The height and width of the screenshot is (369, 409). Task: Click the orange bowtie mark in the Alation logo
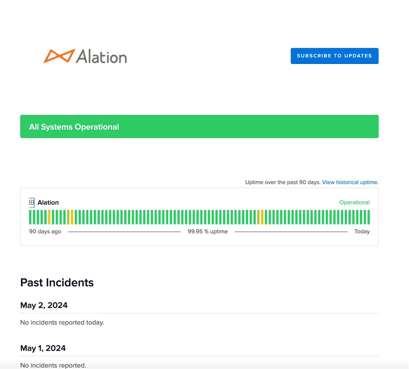point(59,56)
